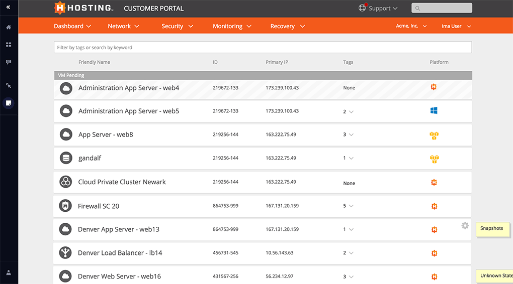The height and width of the screenshot is (284, 513).
Task: Open the grid view icon in sidebar
Action: (x=9, y=45)
